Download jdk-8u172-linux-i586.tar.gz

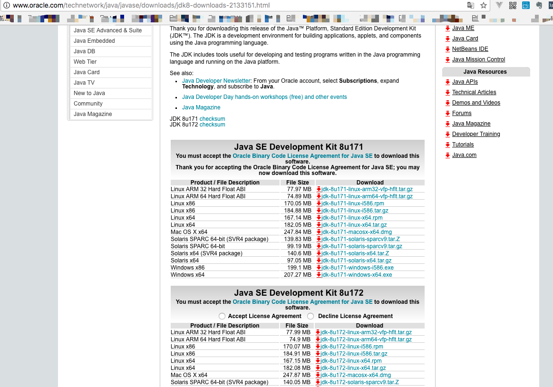tap(354, 354)
